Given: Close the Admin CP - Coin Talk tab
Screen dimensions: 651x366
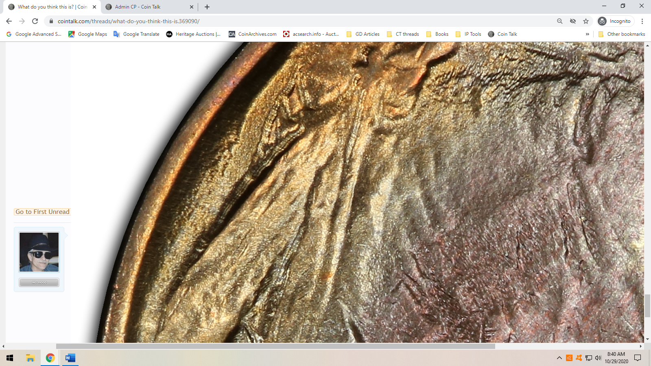Looking at the screenshot, I should pos(192,7).
